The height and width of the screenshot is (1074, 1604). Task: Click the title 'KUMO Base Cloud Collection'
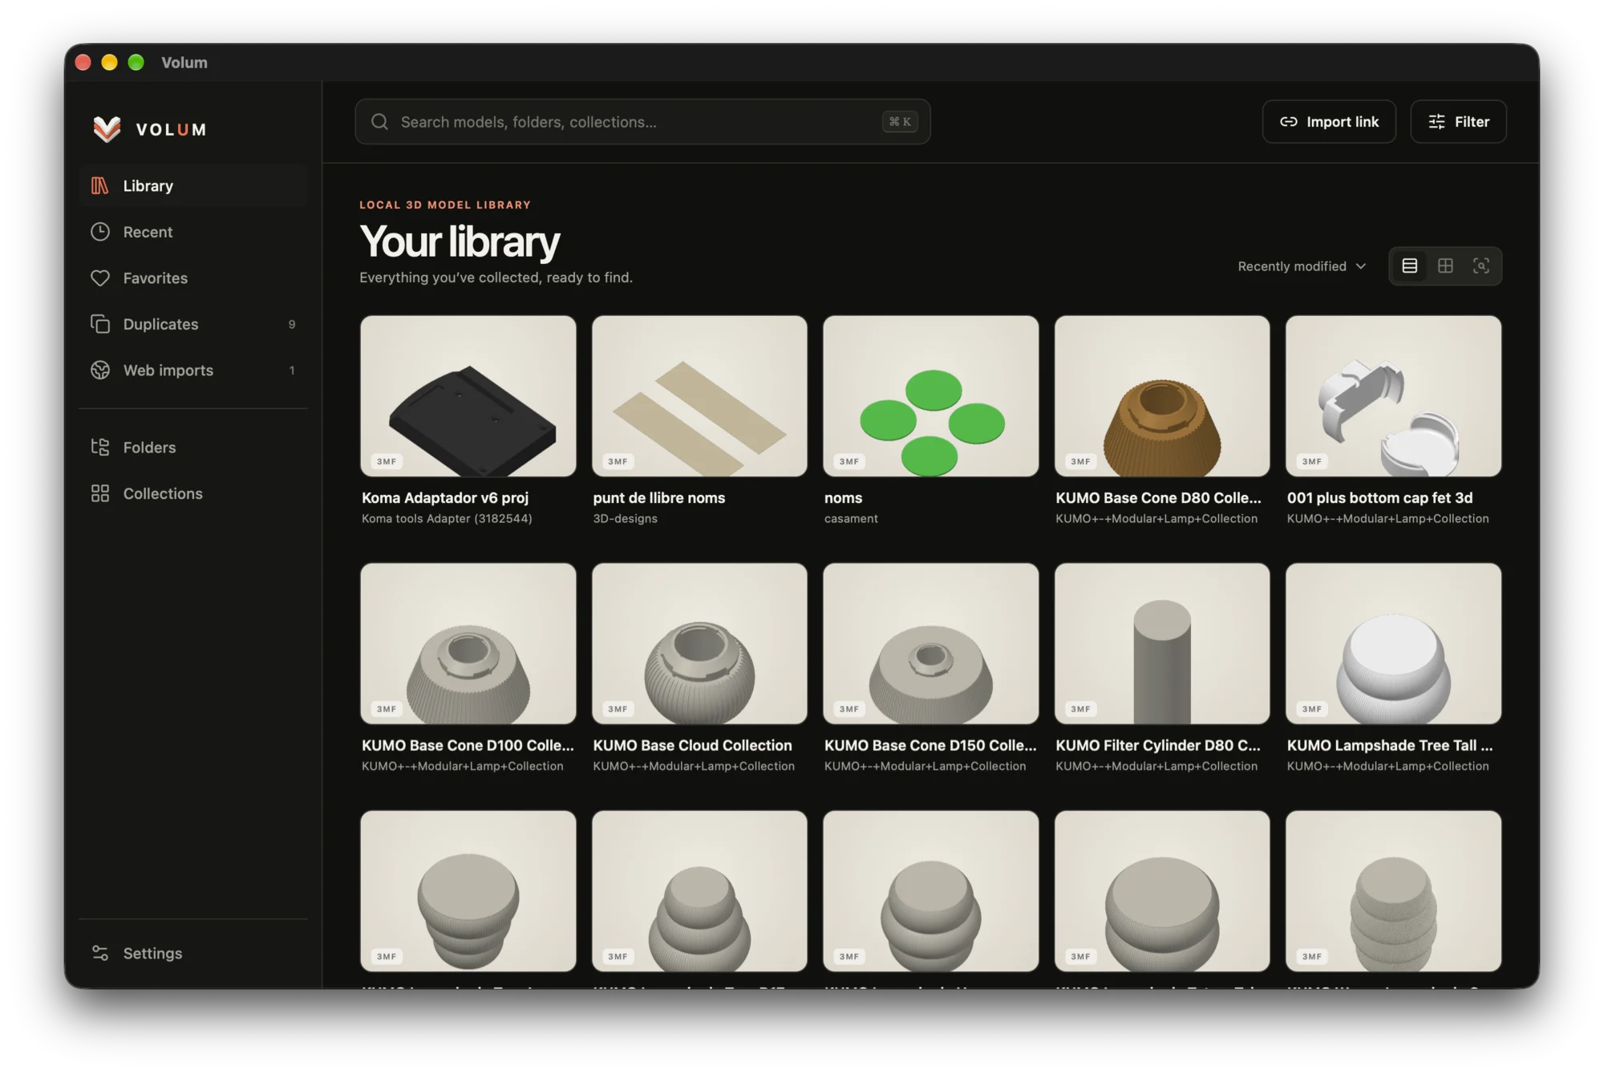(692, 745)
